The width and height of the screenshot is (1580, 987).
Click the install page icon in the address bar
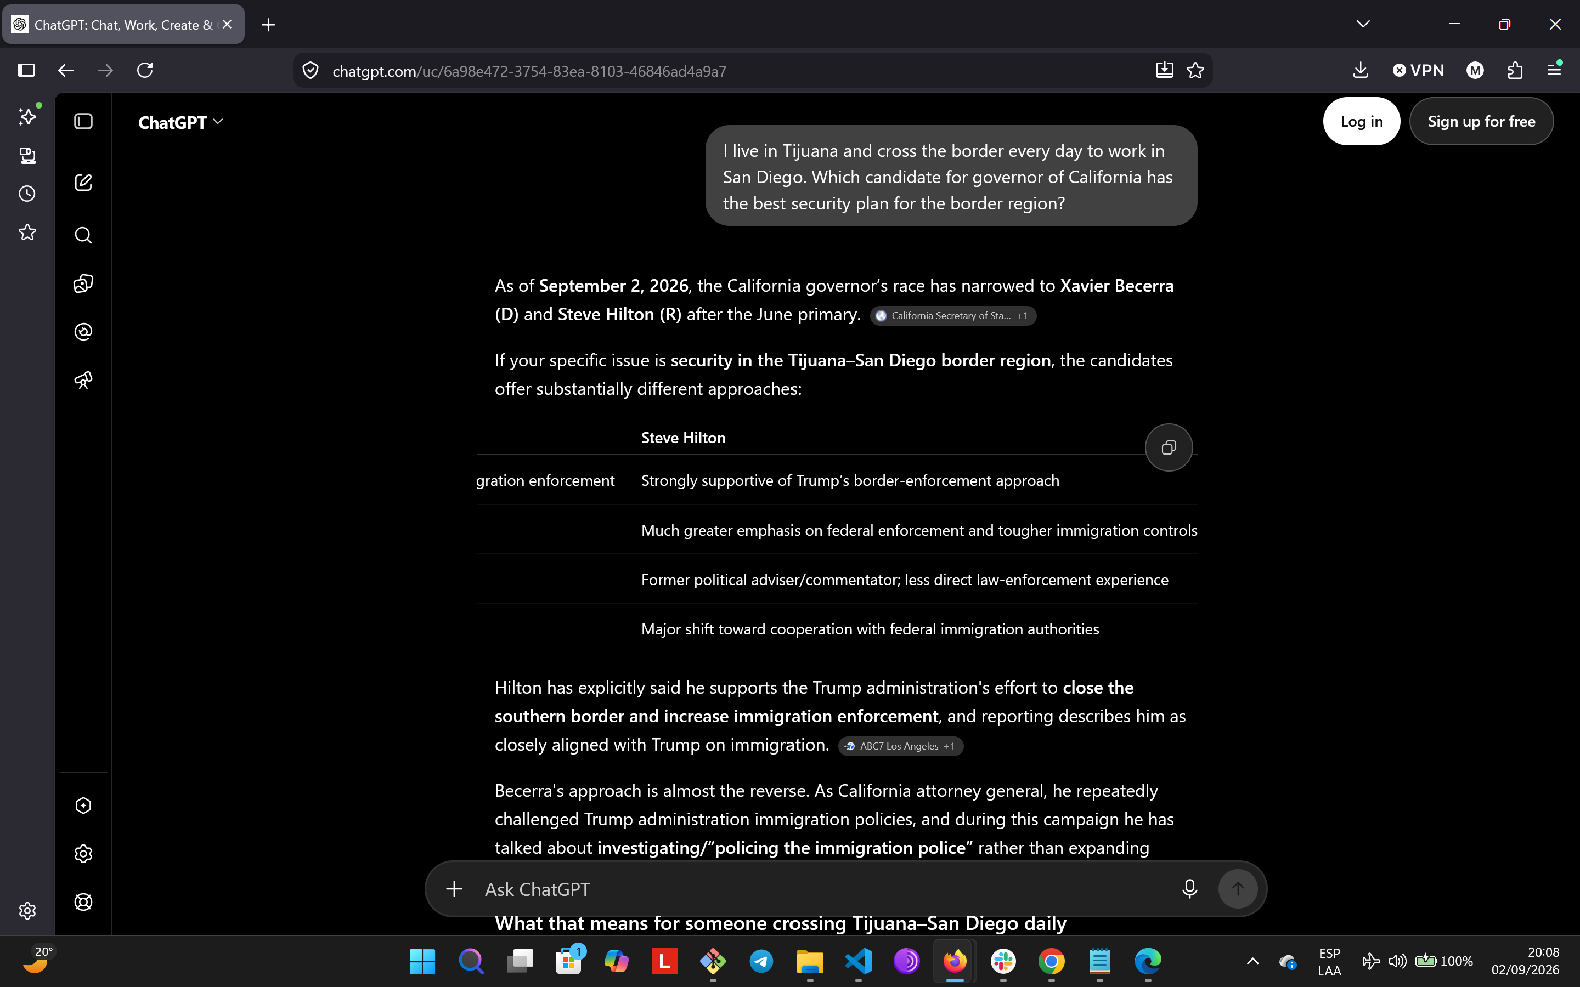(1164, 71)
